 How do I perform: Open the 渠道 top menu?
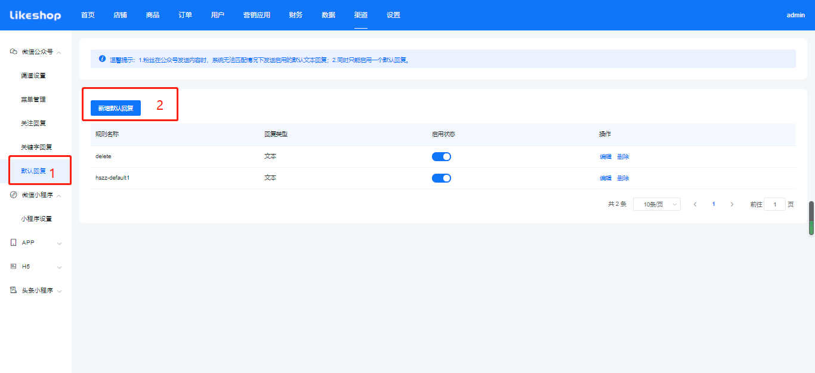pyautogui.click(x=360, y=15)
